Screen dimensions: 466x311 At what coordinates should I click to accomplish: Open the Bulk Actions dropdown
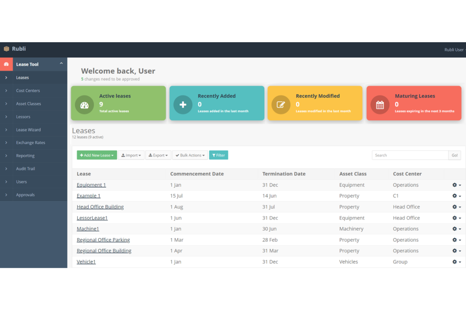click(x=190, y=155)
